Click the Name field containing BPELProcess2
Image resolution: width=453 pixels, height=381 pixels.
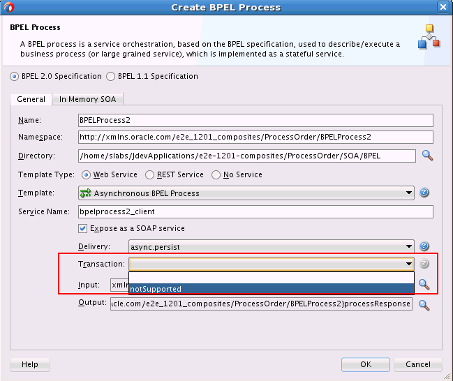255,120
